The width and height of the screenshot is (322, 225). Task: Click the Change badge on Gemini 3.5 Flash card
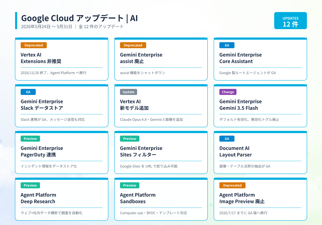click(x=228, y=92)
